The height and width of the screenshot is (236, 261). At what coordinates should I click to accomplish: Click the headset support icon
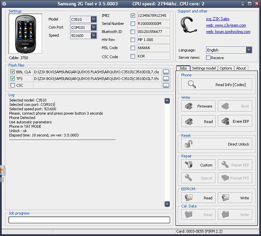click(x=189, y=25)
